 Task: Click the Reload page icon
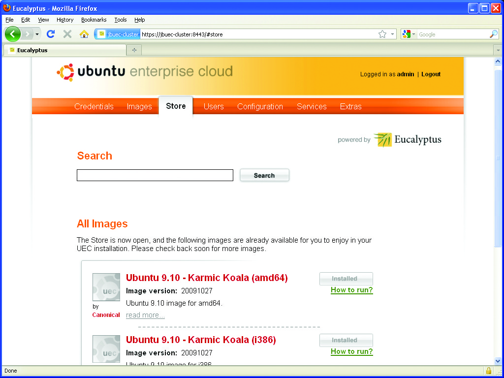50,34
